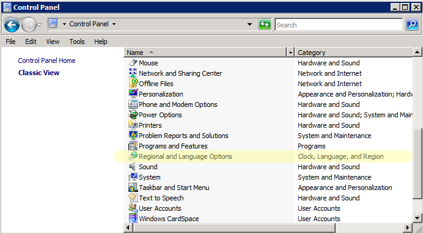Open Network and Sharing Center icon

133,73
